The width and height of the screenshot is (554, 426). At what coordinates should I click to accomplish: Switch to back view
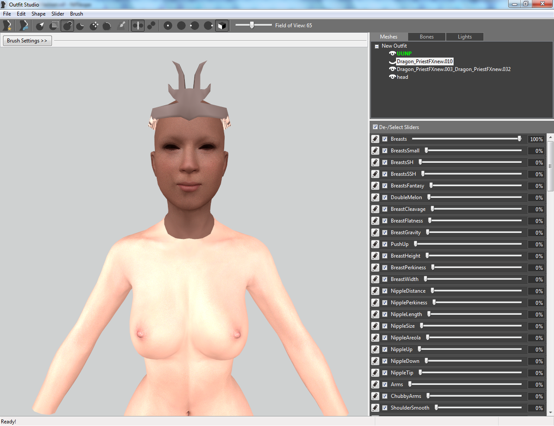click(181, 26)
